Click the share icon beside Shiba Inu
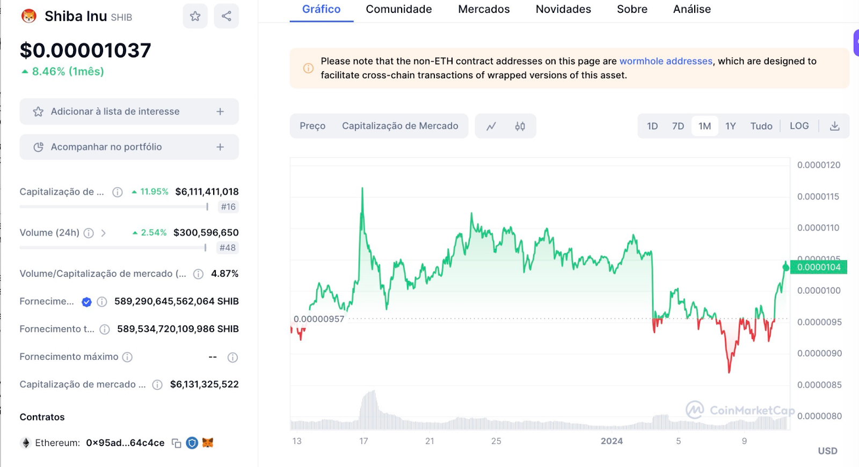Screen dimensions: 859x467 point(227,16)
